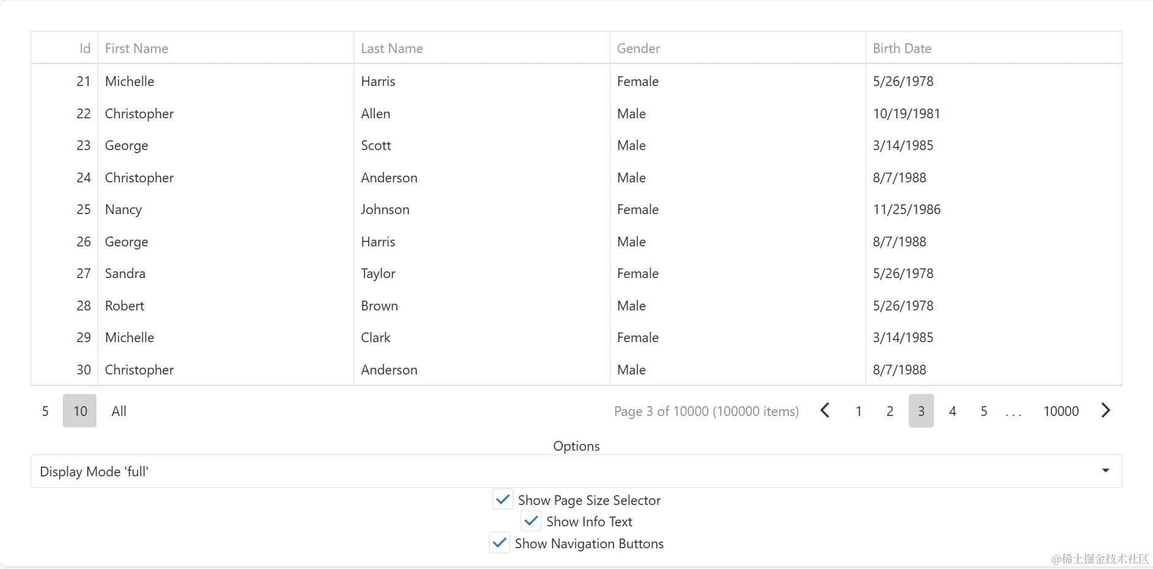Viewport: 1153px width, 569px height.
Task: Jump to last page 10000
Action: [1061, 411]
